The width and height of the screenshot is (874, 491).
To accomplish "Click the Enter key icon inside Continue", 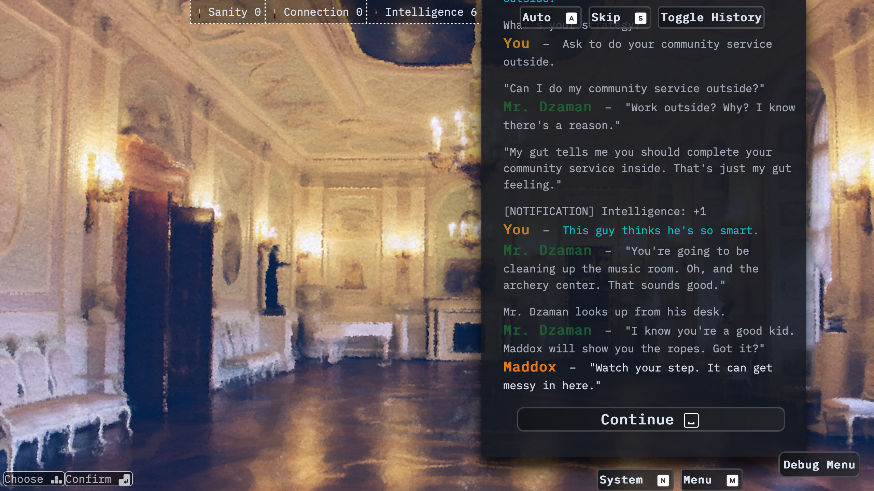I will point(692,420).
